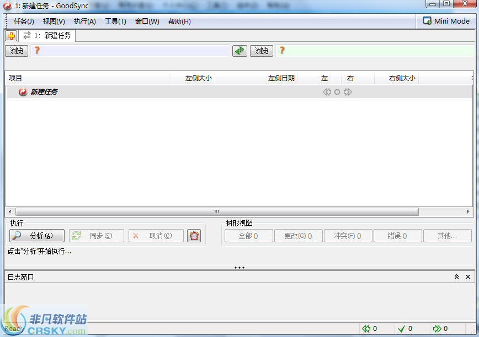Open the 其他... filter options
Viewport: 479px width, 337px height.
(447, 236)
